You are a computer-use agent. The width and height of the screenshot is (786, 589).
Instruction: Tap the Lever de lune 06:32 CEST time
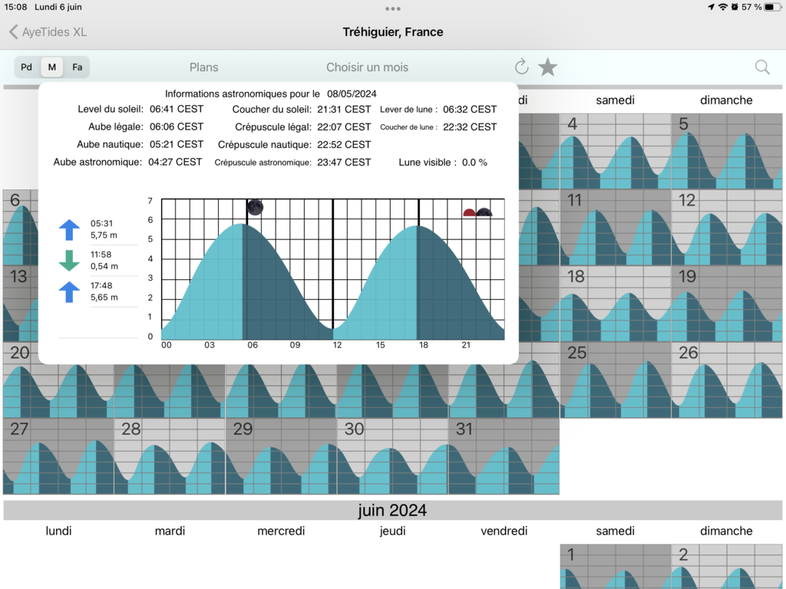pyautogui.click(x=470, y=109)
